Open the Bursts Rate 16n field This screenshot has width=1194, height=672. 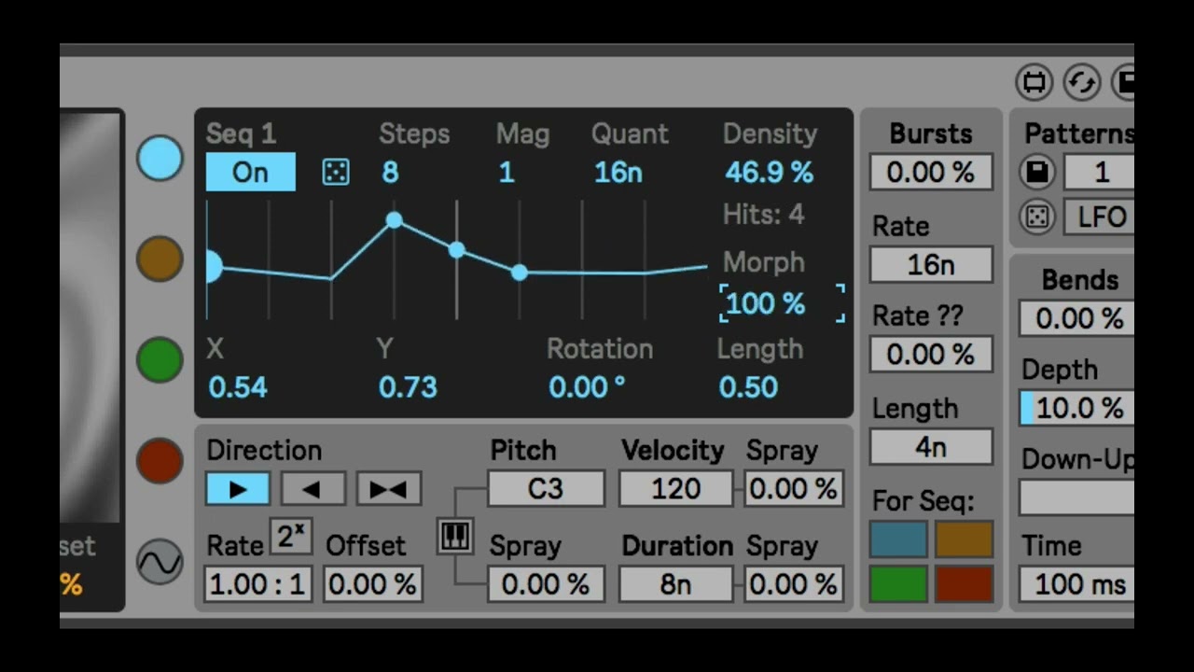[x=931, y=264]
